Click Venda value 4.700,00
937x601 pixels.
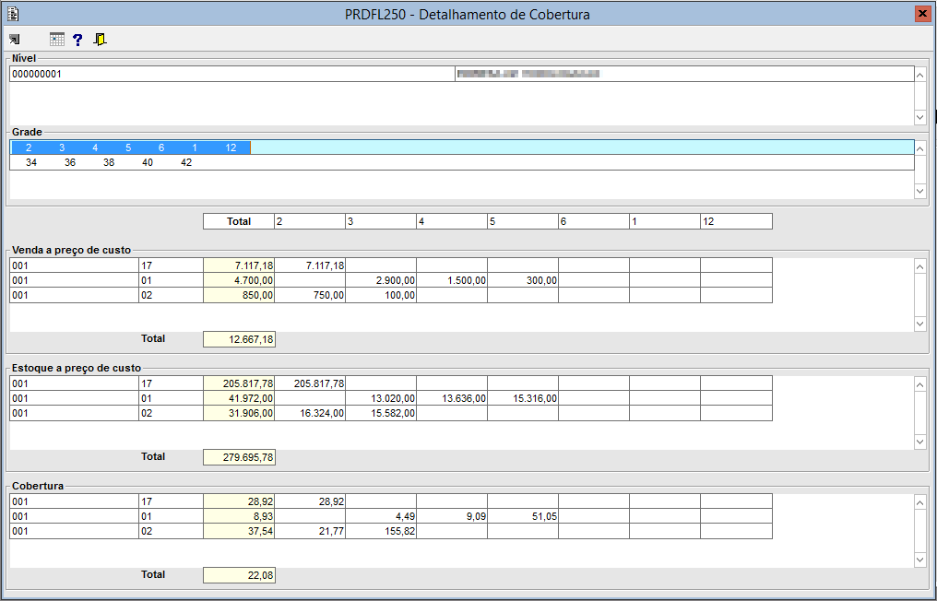coord(239,280)
